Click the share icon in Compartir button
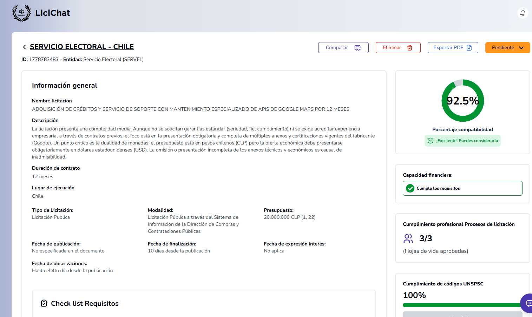This screenshot has height=317, width=532. tap(357, 48)
